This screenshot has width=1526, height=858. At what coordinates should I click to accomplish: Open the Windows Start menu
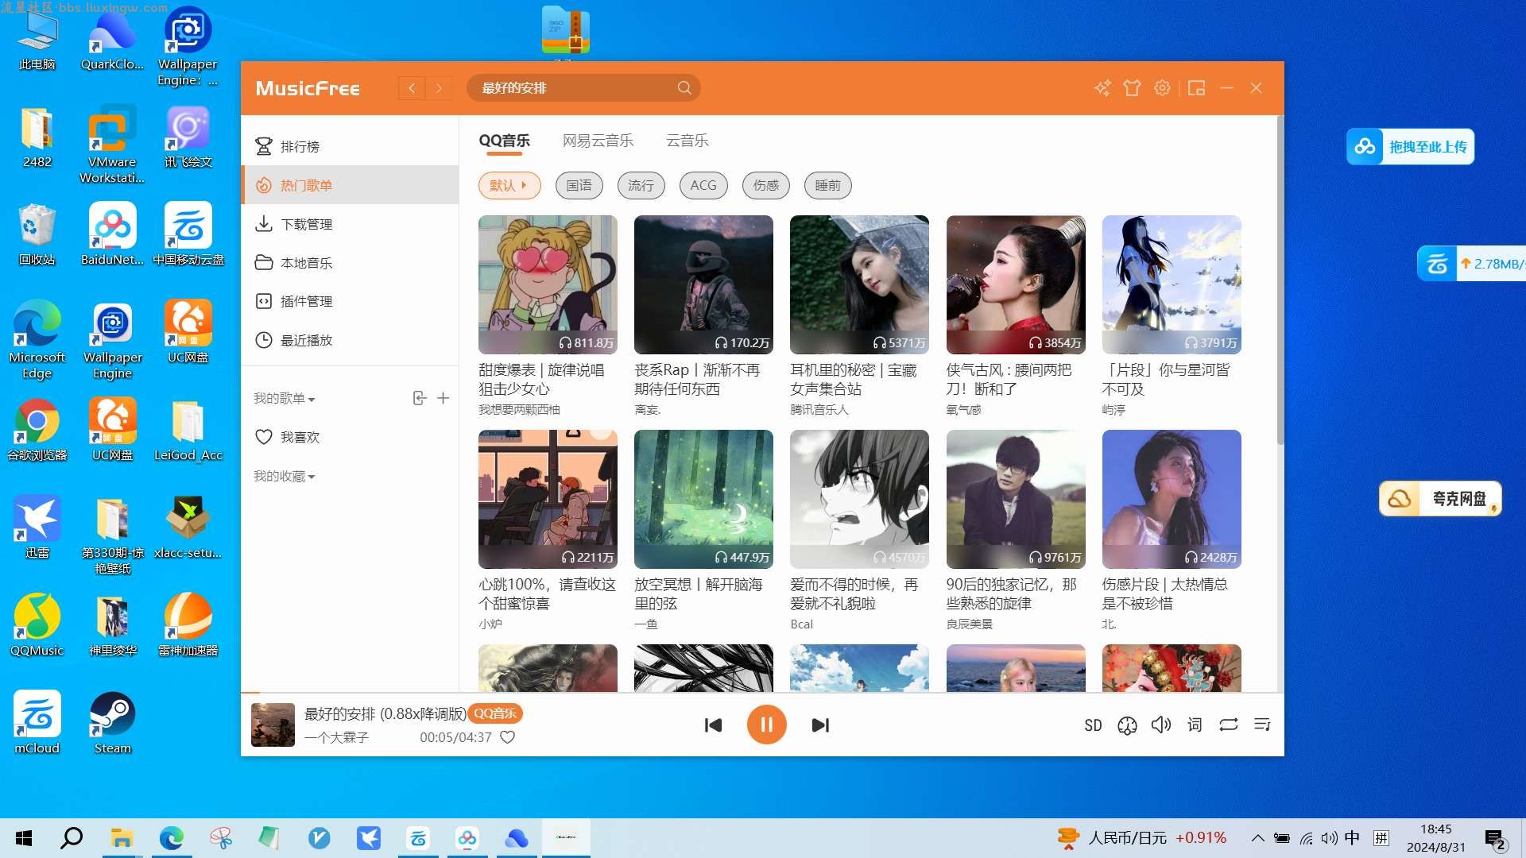[24, 838]
